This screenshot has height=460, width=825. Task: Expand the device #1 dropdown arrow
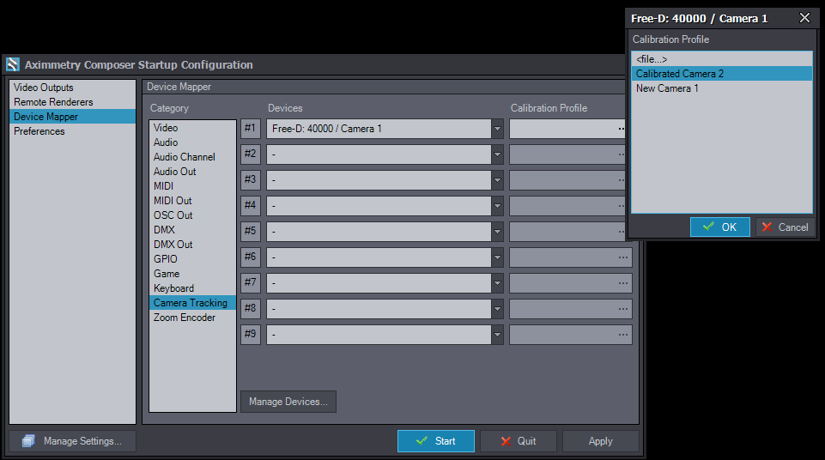(x=497, y=129)
